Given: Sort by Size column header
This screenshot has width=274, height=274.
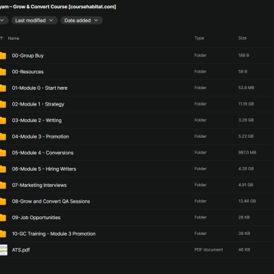Looking at the screenshot, I should pyautogui.click(x=242, y=38).
